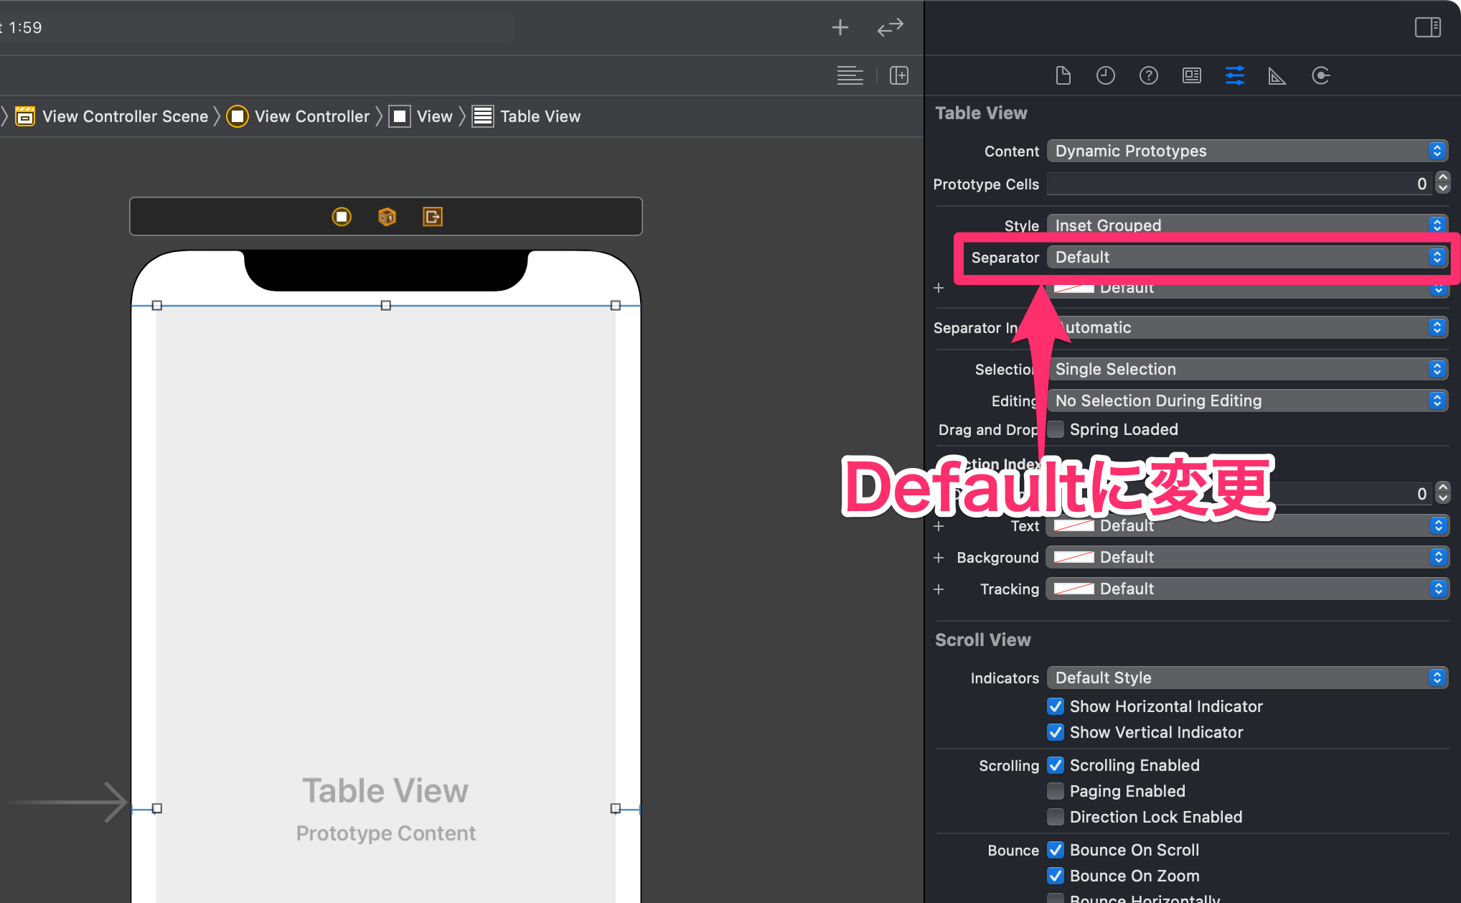Toggle the right inspector panel
This screenshot has width=1461, height=903.
tap(1427, 27)
